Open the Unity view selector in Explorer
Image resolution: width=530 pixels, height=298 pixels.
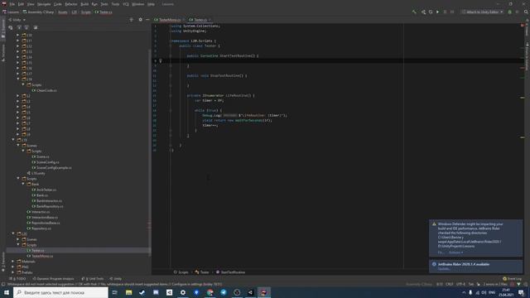coord(17,20)
